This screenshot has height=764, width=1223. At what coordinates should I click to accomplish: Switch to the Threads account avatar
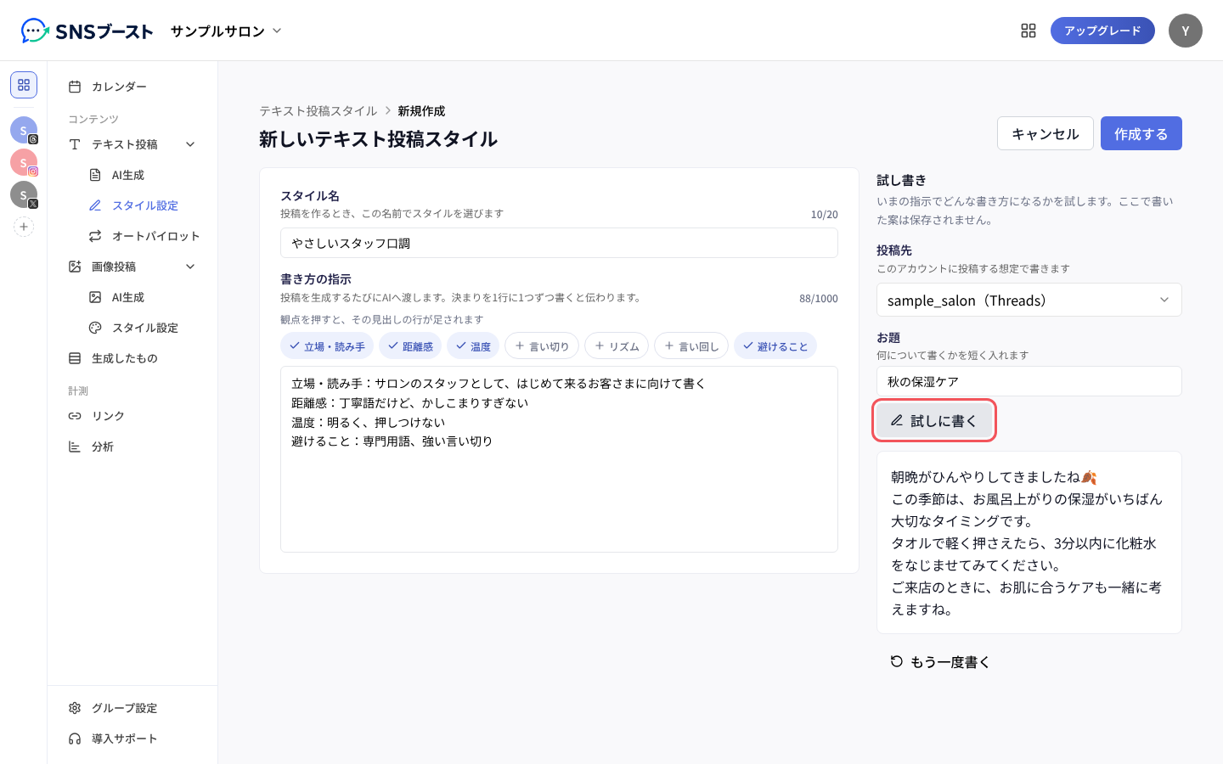[24, 130]
